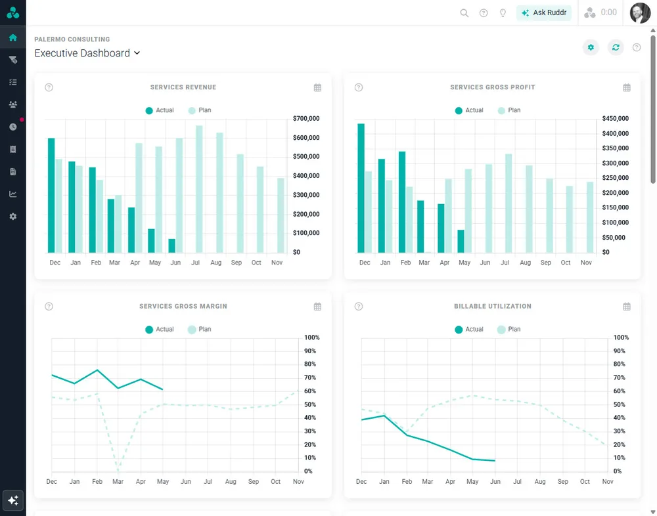657x516 pixels.
Task: Open Services Revenue calendar icon
Action: coord(317,87)
